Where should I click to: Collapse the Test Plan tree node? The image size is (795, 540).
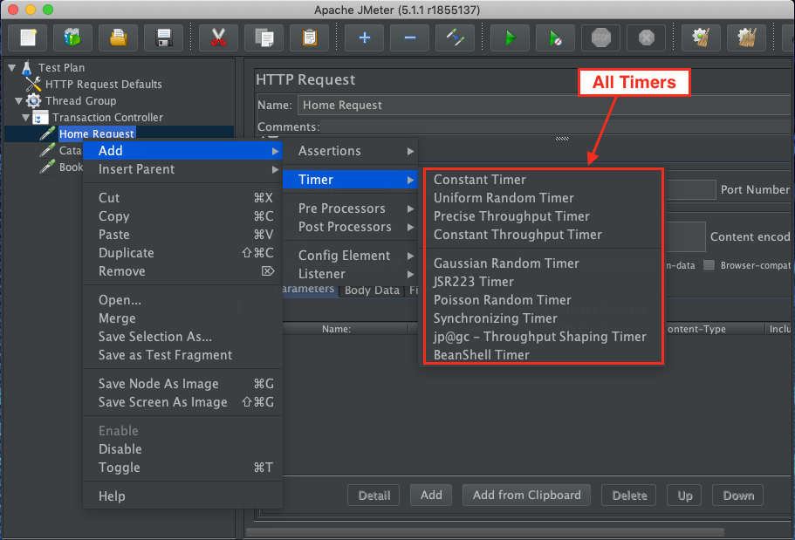(11, 67)
